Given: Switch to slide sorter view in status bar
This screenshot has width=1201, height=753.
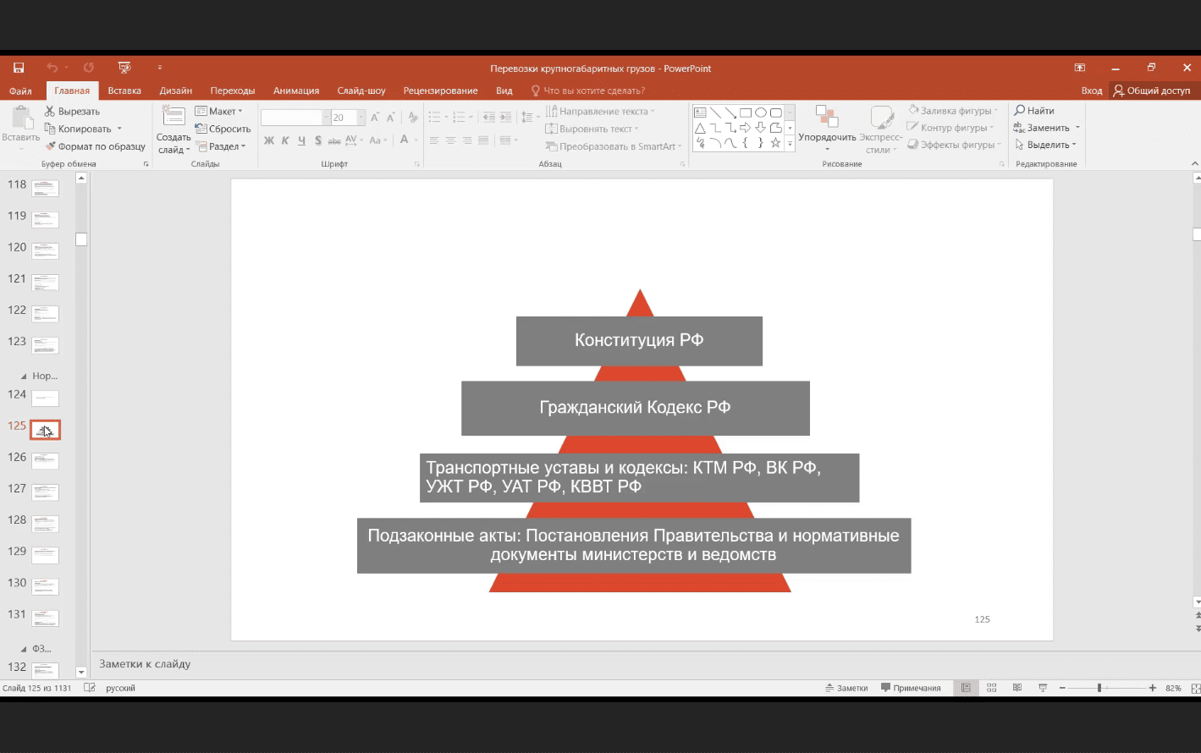Looking at the screenshot, I should click(x=991, y=688).
